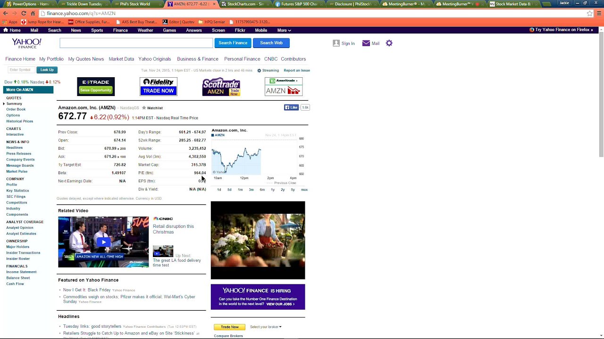
Task: Play the Related Video CNBC clip
Action: pos(103,242)
